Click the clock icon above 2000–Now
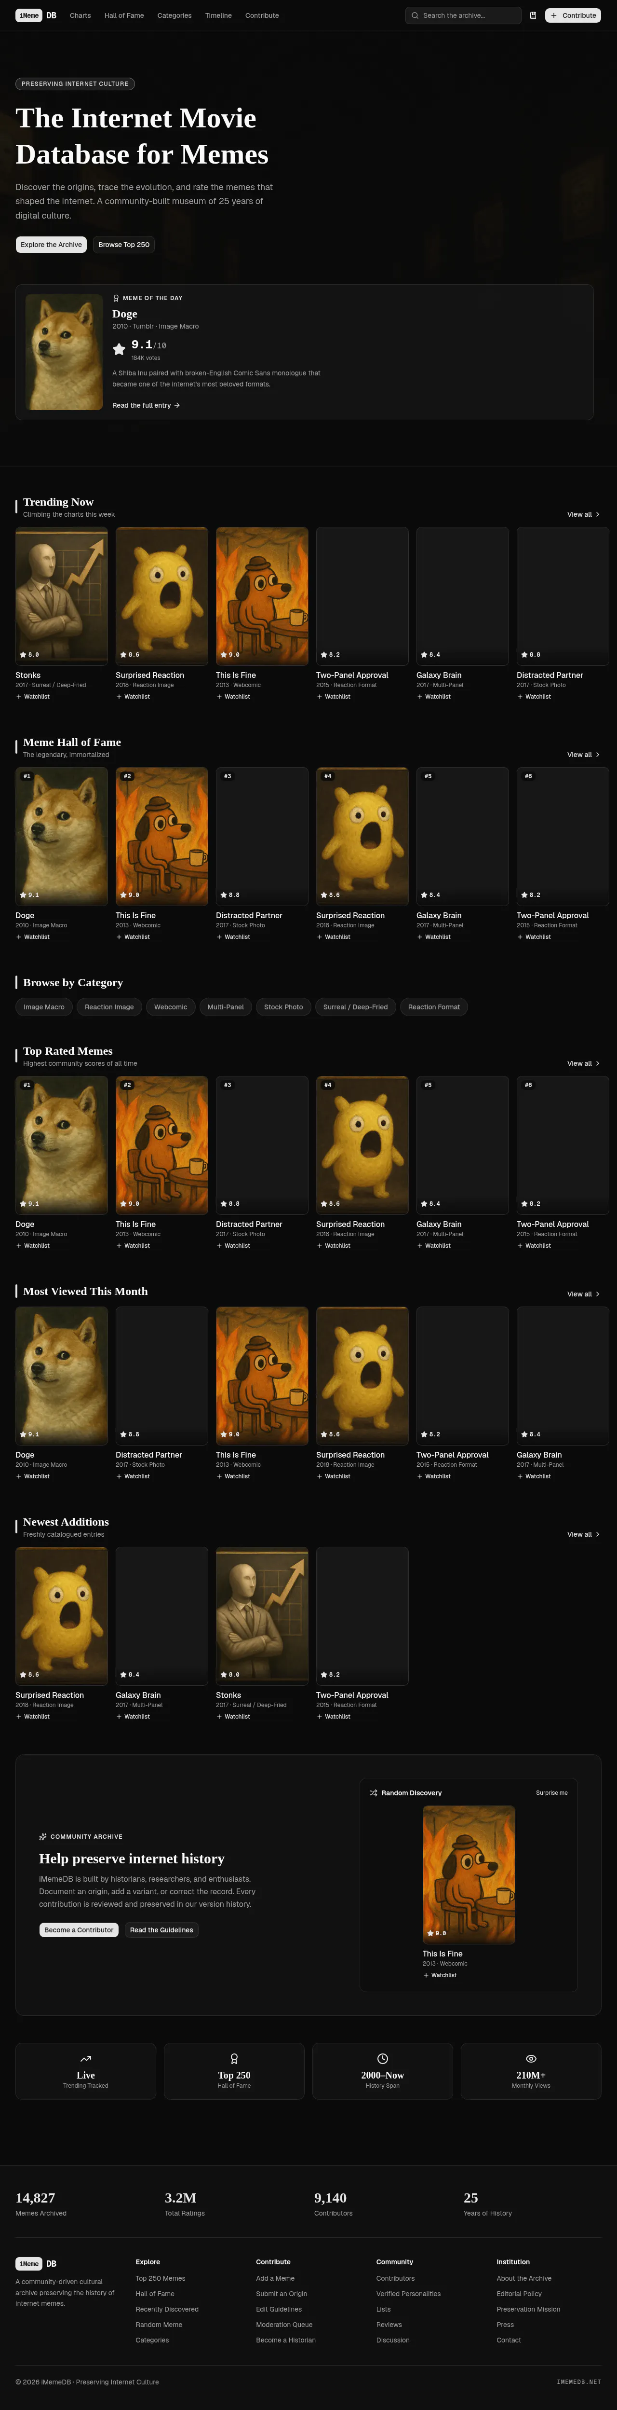617x2410 pixels. pyautogui.click(x=382, y=2058)
